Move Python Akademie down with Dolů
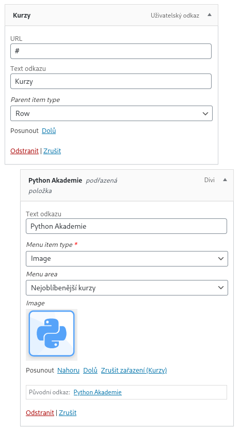 [x=90, y=370]
